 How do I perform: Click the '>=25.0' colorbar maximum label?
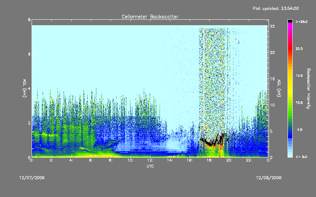[x=301, y=22]
